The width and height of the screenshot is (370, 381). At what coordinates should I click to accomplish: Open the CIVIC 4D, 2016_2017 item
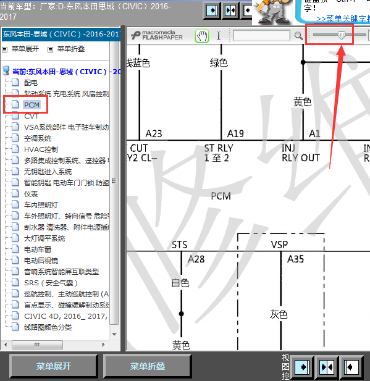[65, 316]
